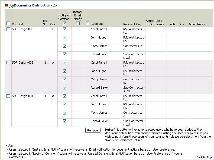The height and width of the screenshot is (160, 214).
Task: Click the SOP-Design-001 document reference
Action: coord(22,96)
